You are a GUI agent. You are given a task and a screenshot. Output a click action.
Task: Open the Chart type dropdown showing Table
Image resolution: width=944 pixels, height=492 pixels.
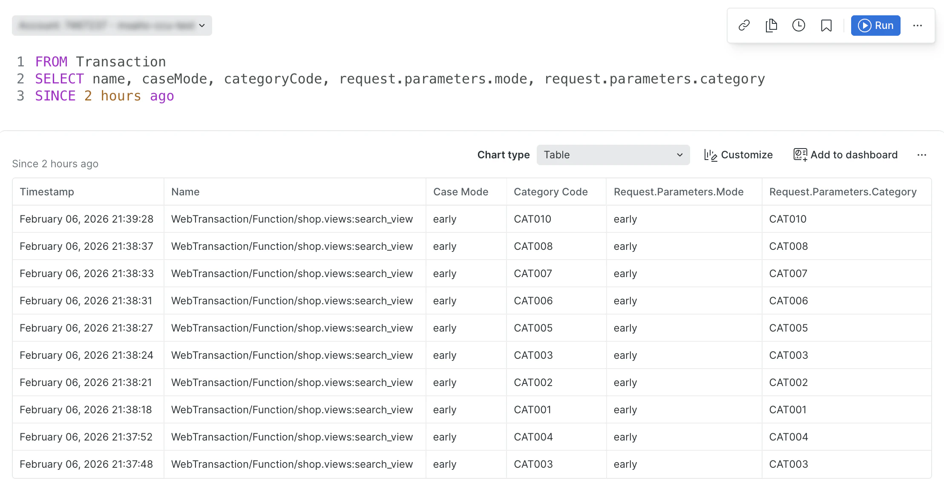point(613,155)
